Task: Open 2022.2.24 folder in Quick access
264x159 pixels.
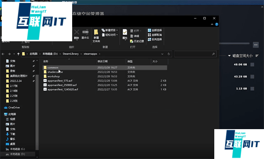Action: [x=14, y=81]
